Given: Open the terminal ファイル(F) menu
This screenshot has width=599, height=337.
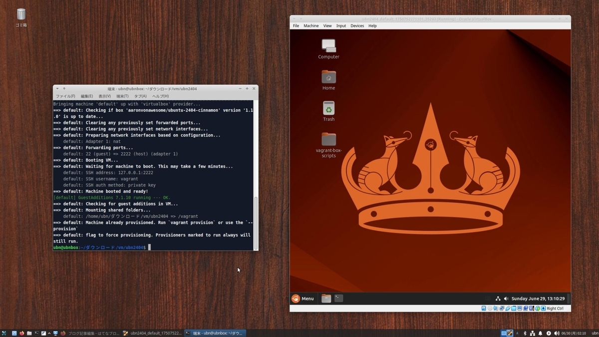Looking at the screenshot, I should [65, 96].
